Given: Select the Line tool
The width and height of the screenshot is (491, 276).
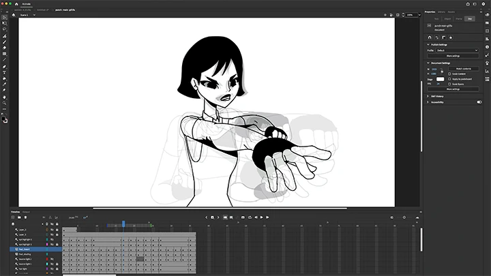Looking at the screenshot, I should click(x=4, y=60).
